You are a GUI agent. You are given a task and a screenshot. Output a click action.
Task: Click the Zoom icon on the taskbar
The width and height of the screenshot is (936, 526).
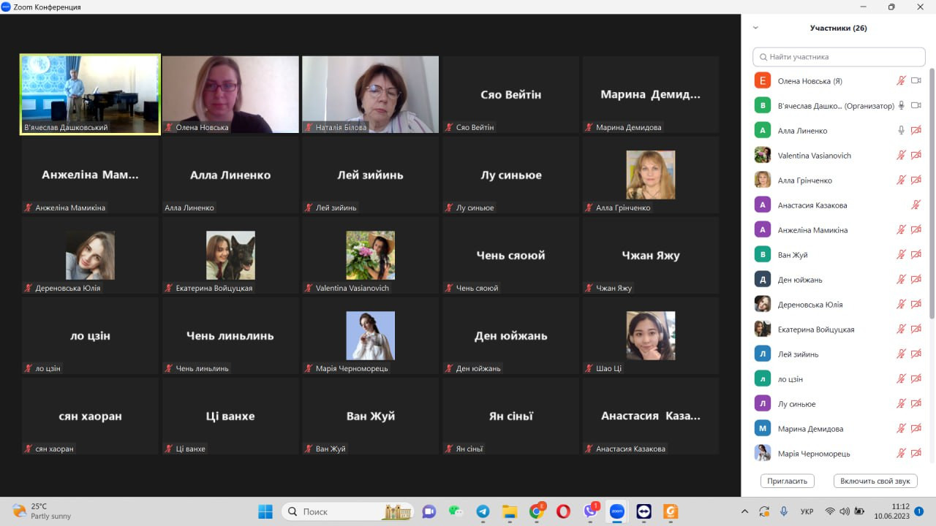[616, 511]
